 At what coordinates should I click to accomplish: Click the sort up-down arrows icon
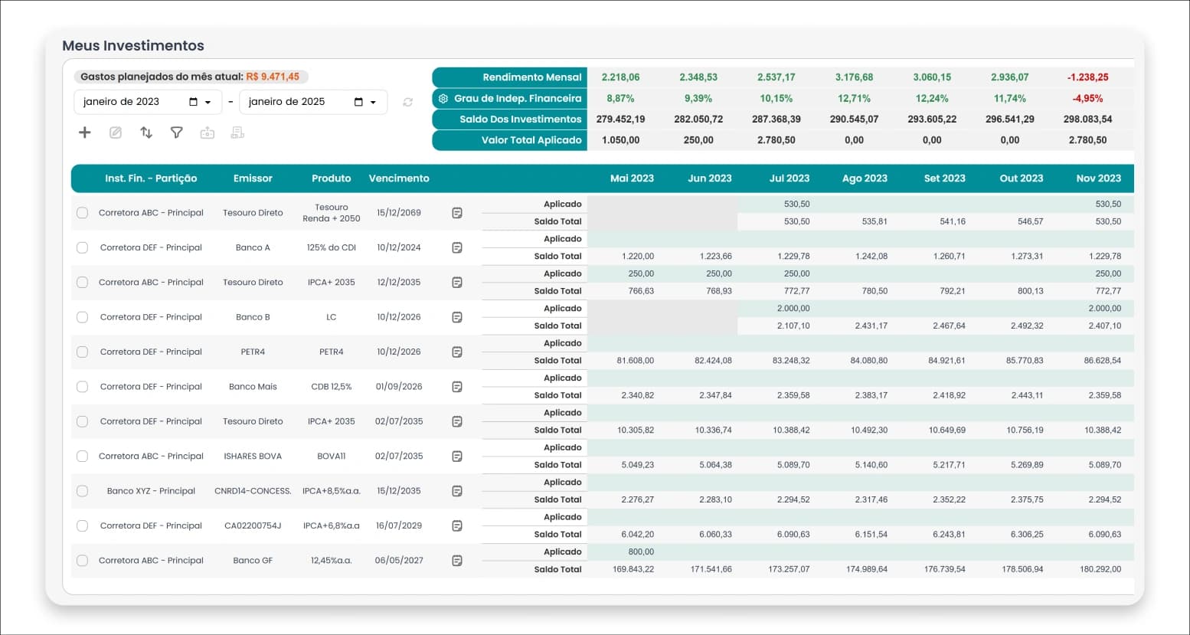point(146,133)
